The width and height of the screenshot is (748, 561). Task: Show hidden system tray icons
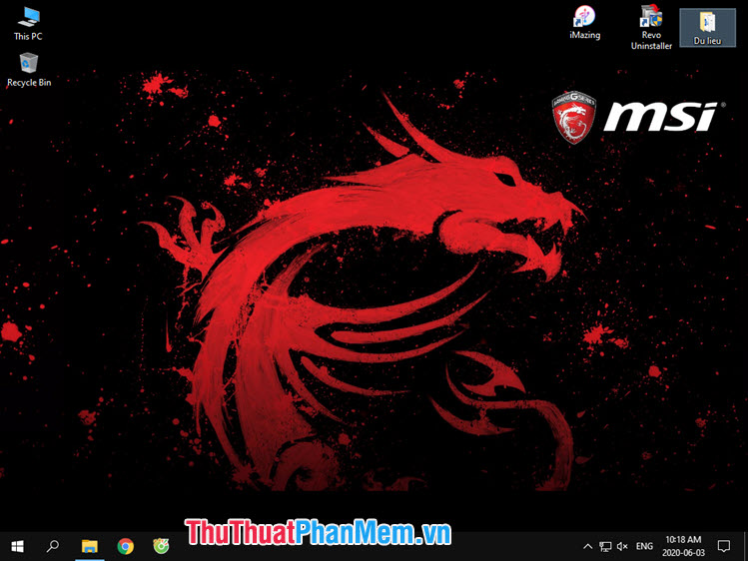click(587, 547)
